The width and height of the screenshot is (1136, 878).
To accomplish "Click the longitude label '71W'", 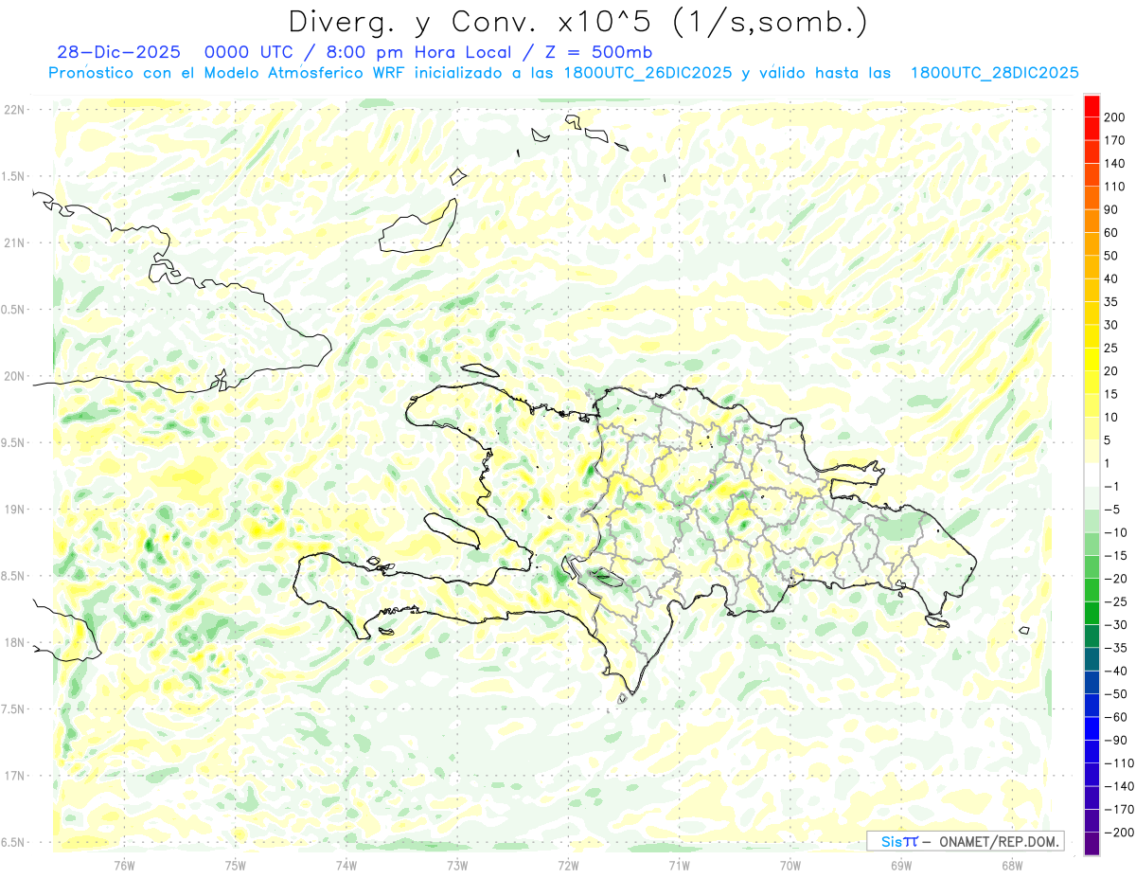I will click(679, 864).
